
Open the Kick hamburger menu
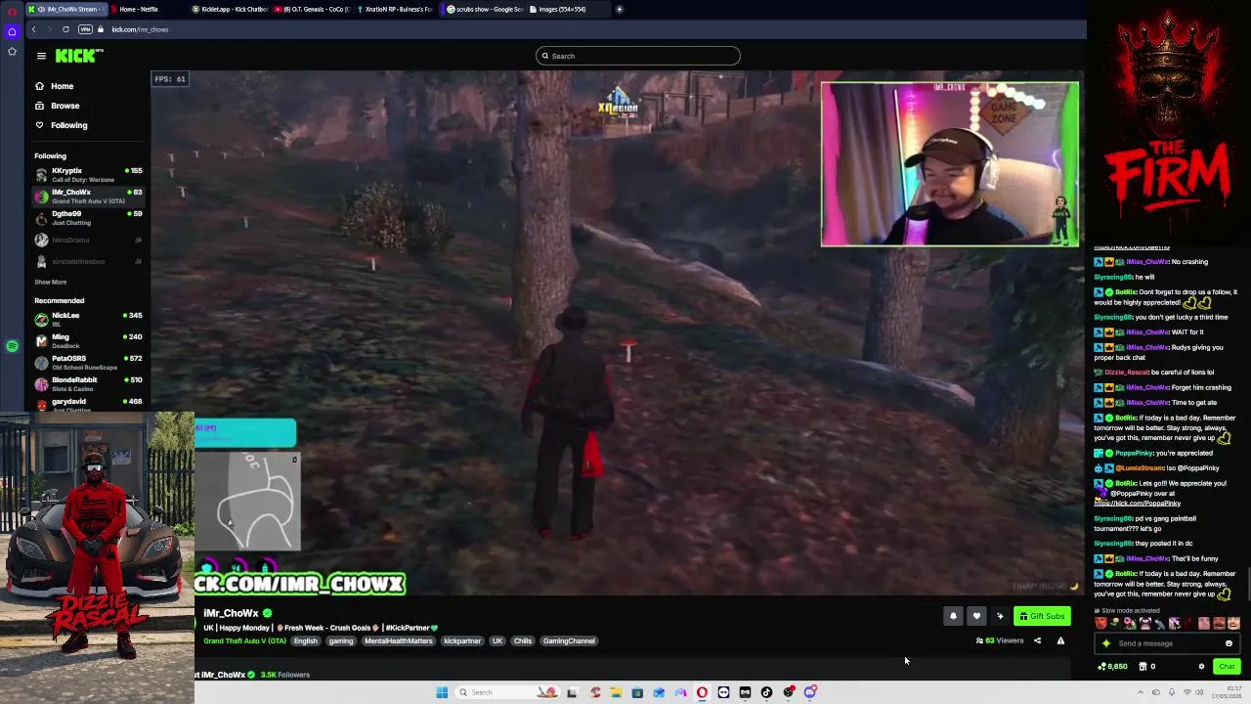[41, 56]
